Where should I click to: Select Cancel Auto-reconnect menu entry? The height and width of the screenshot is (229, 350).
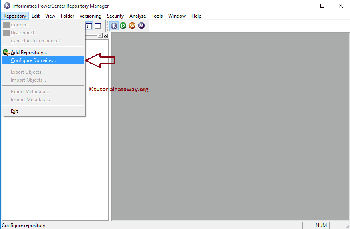(43, 41)
